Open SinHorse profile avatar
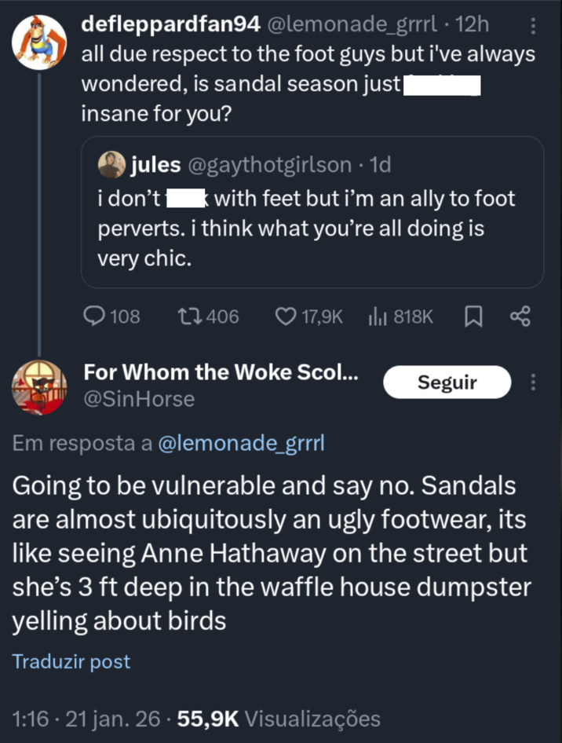The height and width of the screenshot is (743, 562). (x=39, y=388)
